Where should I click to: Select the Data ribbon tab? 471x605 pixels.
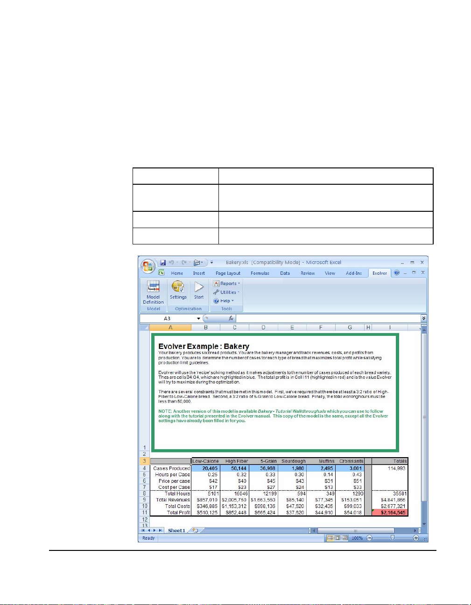(285, 273)
